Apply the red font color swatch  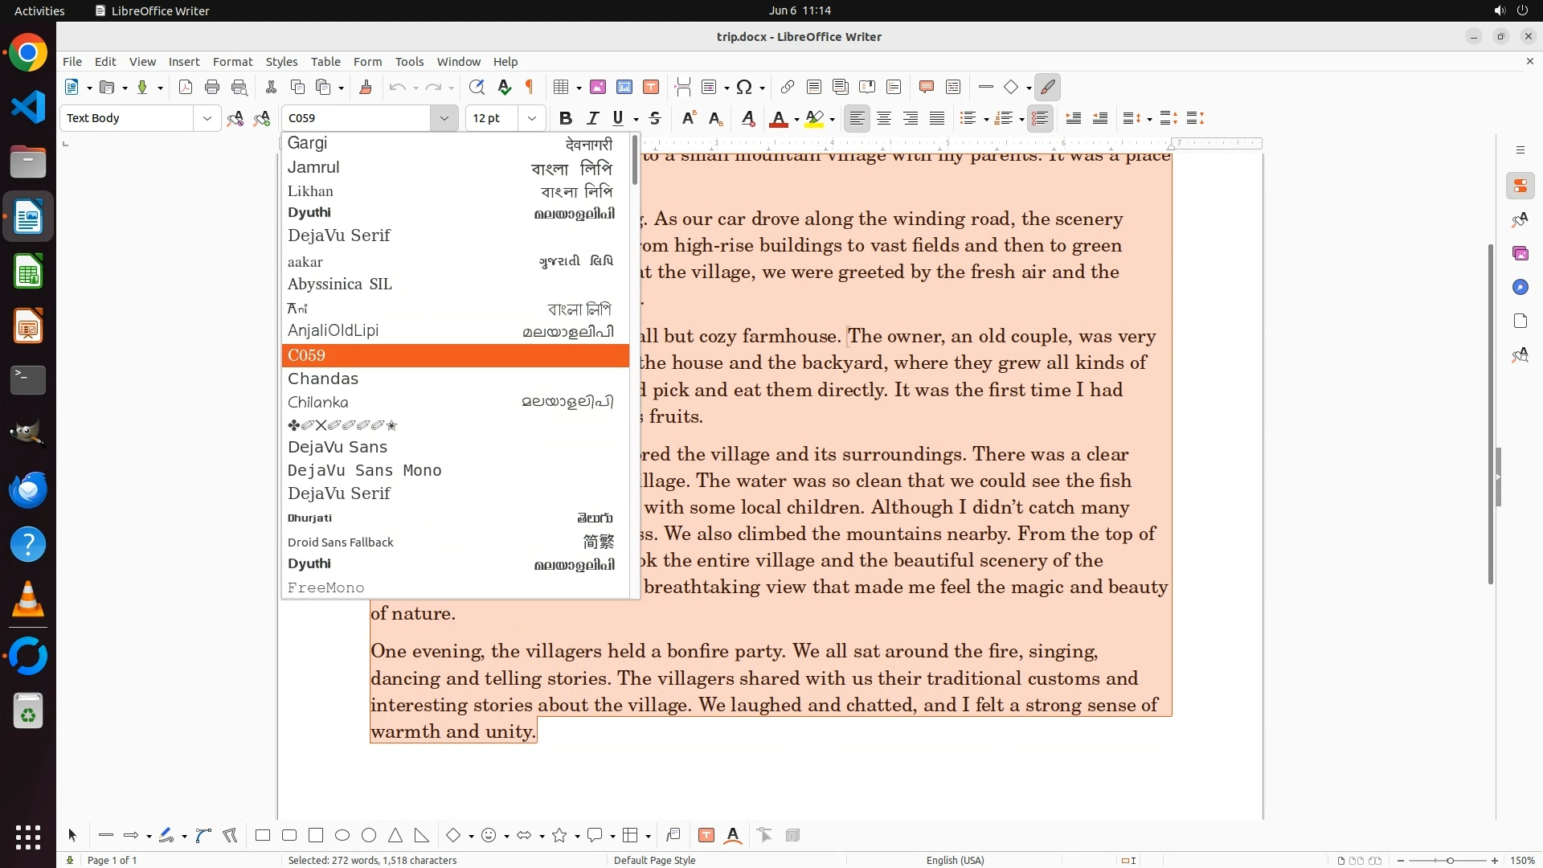778,119
